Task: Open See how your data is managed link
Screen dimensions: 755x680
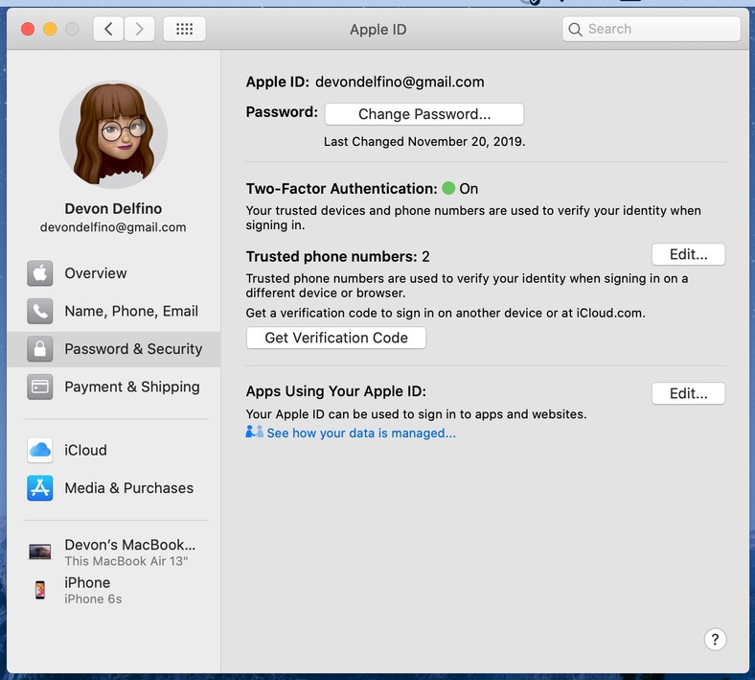Action: pos(360,434)
